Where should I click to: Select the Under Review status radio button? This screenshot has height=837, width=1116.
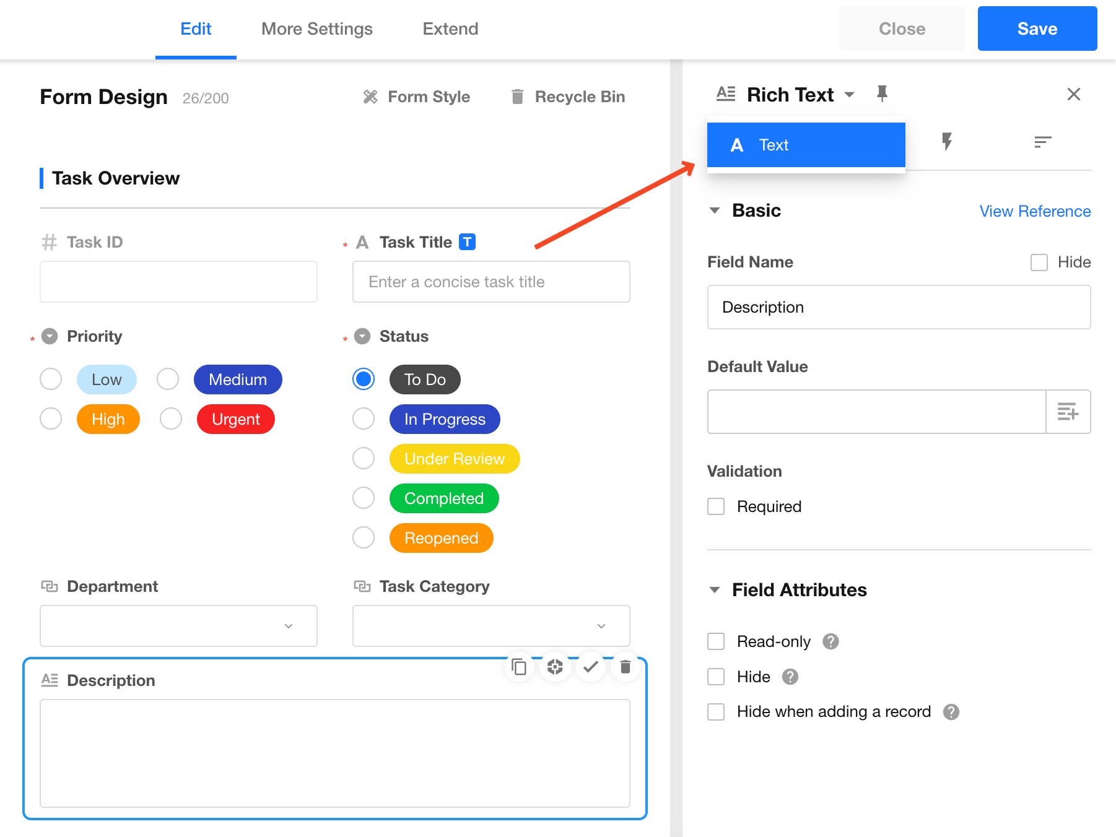364,458
